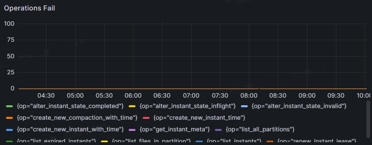This screenshot has height=145, width=372.
Task: Toggle the alter_instant_state_completed series label
Action: point(70,106)
